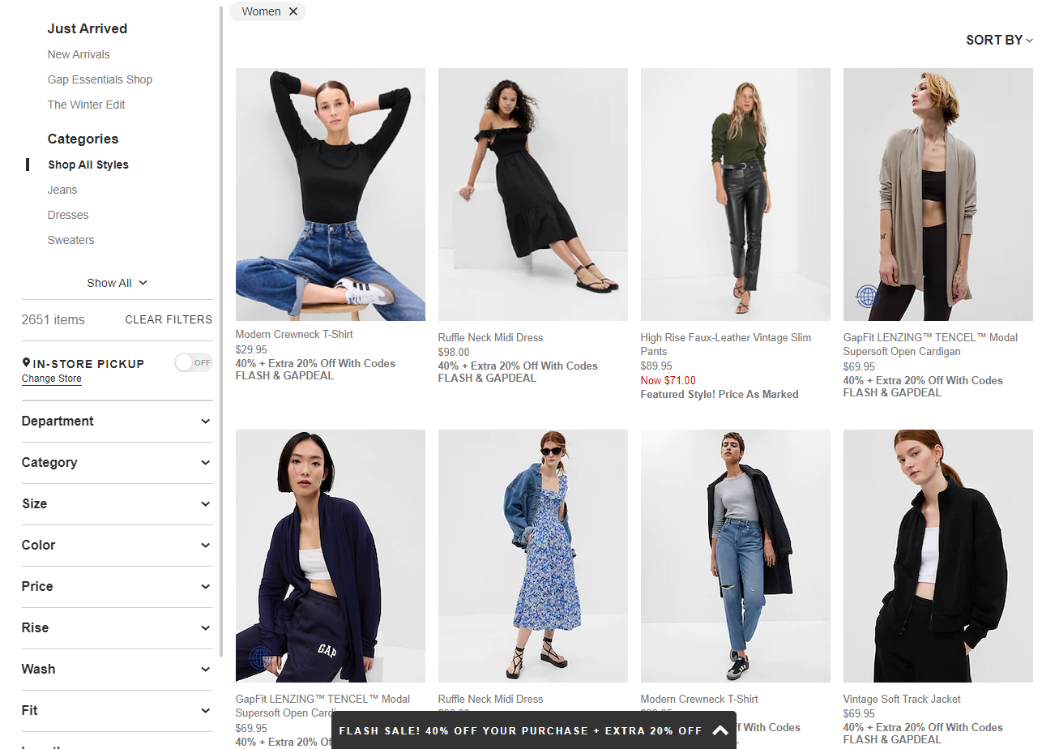Click the $89.95 original price

tap(656, 366)
